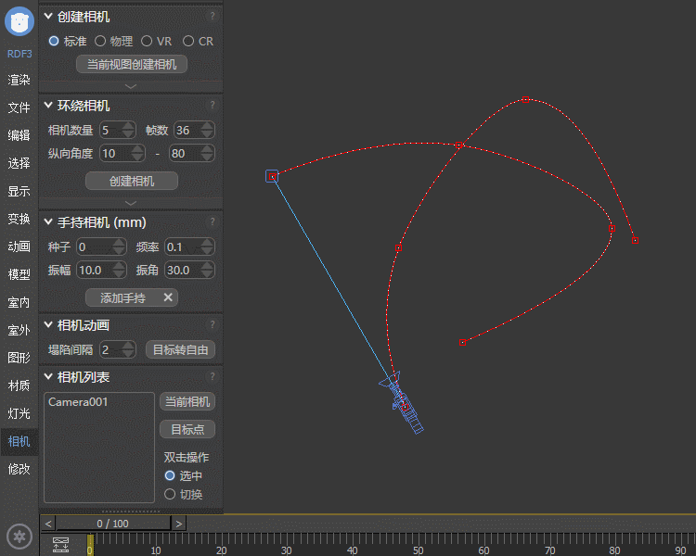Viewport: 696px width, 556px height.
Task: Select 物理 camera type radio
Action: pos(100,41)
